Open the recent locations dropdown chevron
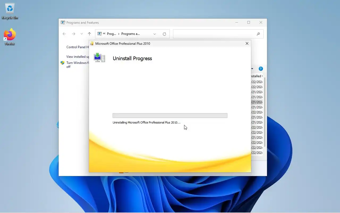Image resolution: width=340 pixels, height=213 pixels. click(82, 34)
